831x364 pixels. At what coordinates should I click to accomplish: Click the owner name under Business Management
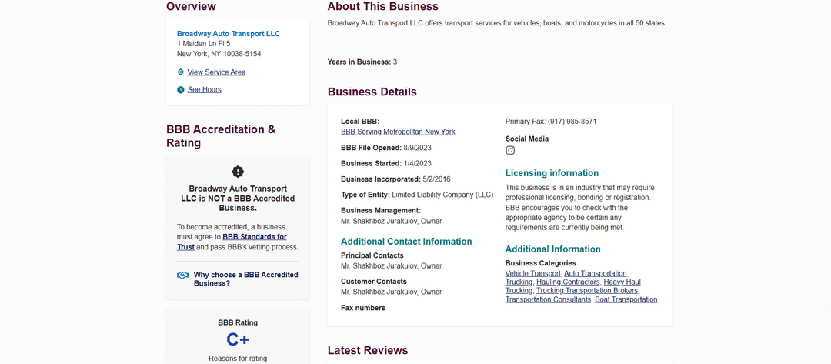point(391,222)
